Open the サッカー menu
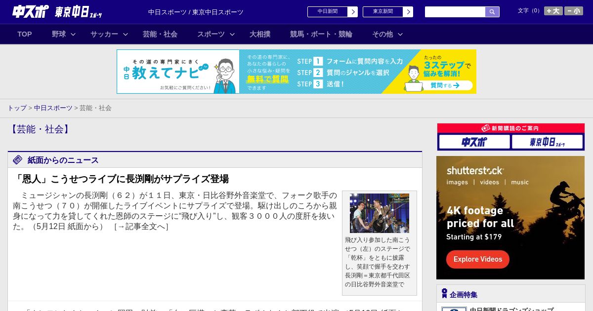Screen dimensions: 593x311 (x=104, y=34)
